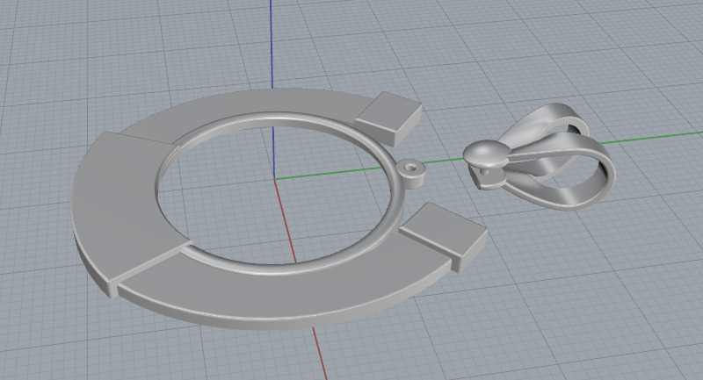Pick the small jump ring eyelet
The height and width of the screenshot is (380, 703).
[410, 173]
